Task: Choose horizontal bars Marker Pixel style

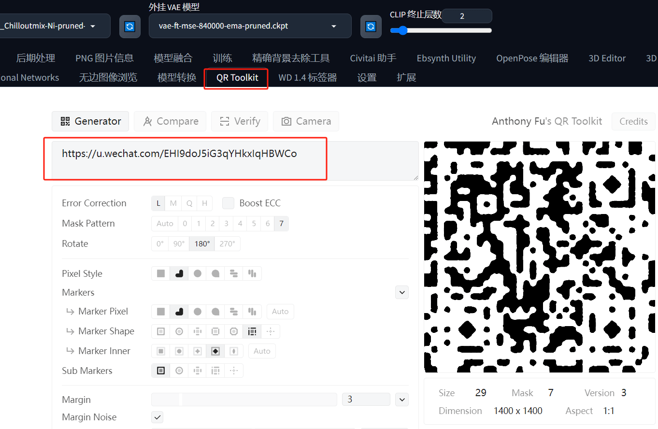Action: pos(234,312)
